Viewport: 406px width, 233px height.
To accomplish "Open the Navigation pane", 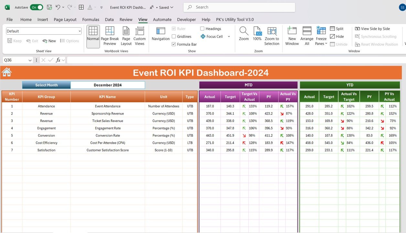I will [161, 34].
